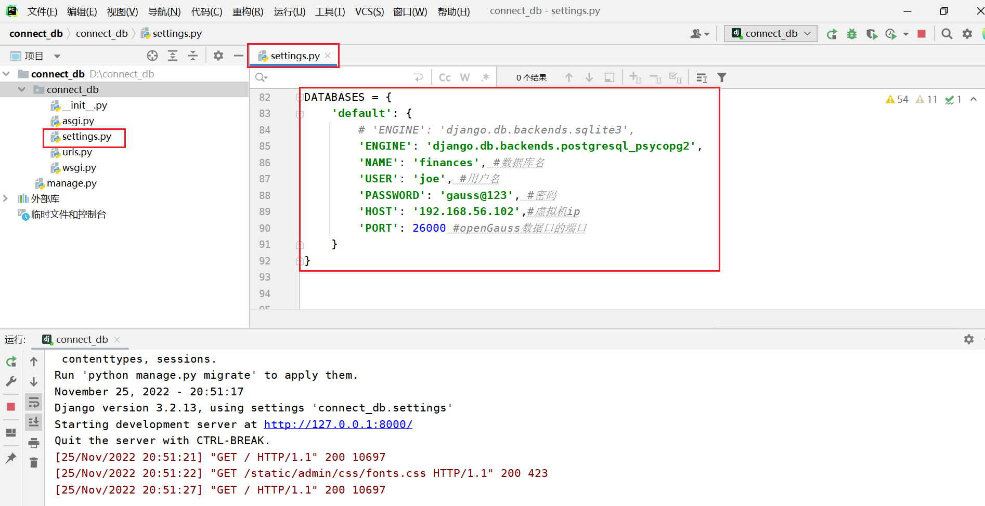
Task: Open profiler dropdown arrow in toolbar
Action: pyautogui.click(x=906, y=34)
